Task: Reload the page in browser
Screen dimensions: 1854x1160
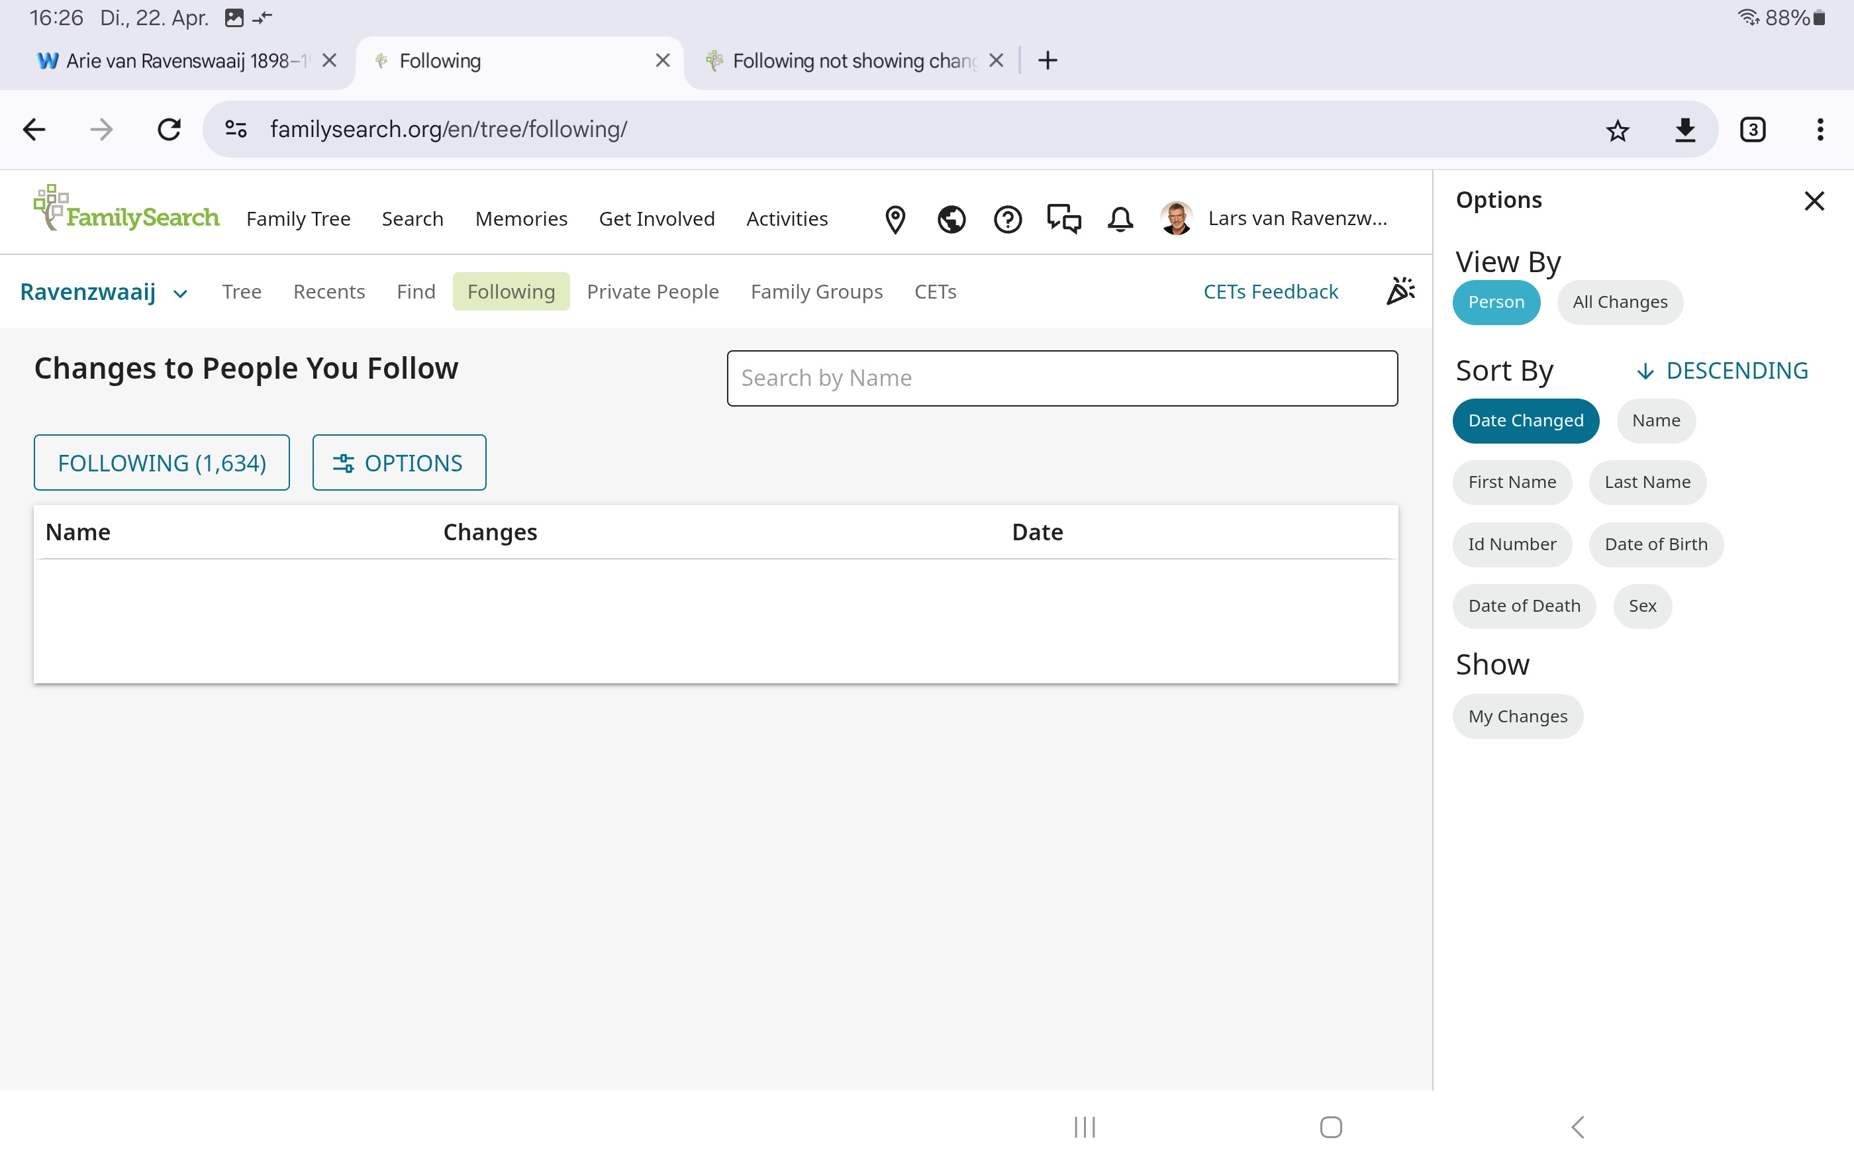Action: [x=169, y=130]
